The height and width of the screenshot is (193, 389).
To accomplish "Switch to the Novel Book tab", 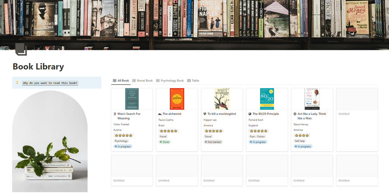I will (142, 81).
